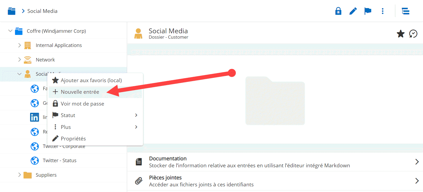Select the Twitter - Status entry
This screenshot has width=423, height=192.
[59, 161]
